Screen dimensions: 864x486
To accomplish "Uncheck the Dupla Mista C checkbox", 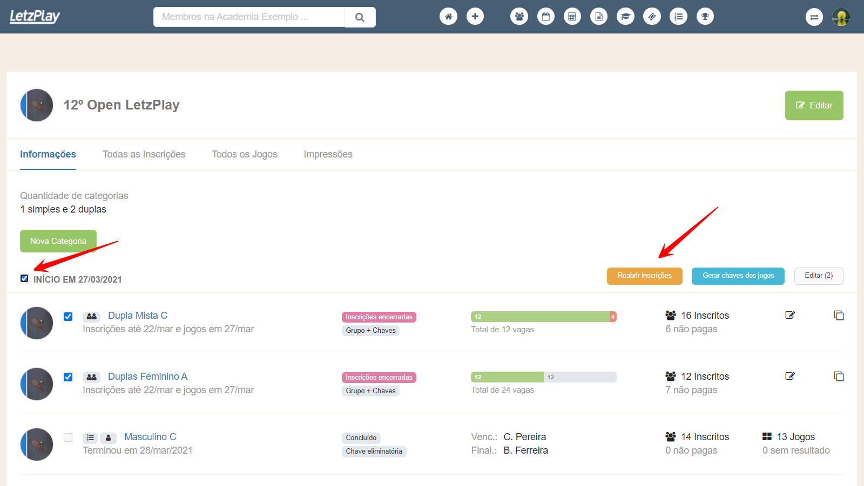I will click(x=68, y=317).
